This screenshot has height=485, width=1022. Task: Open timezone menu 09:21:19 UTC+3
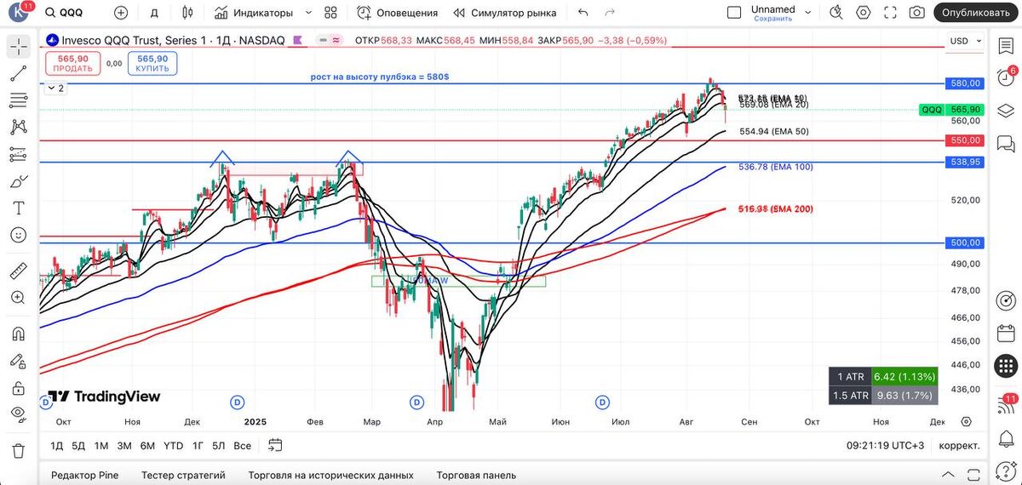886,445
